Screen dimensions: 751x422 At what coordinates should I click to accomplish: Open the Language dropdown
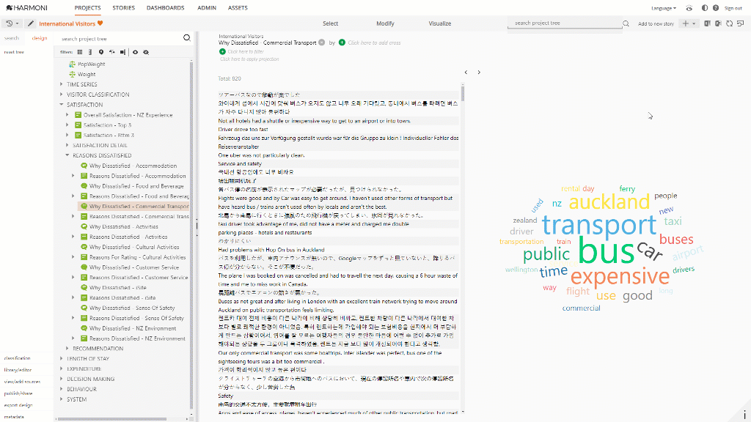tap(664, 8)
